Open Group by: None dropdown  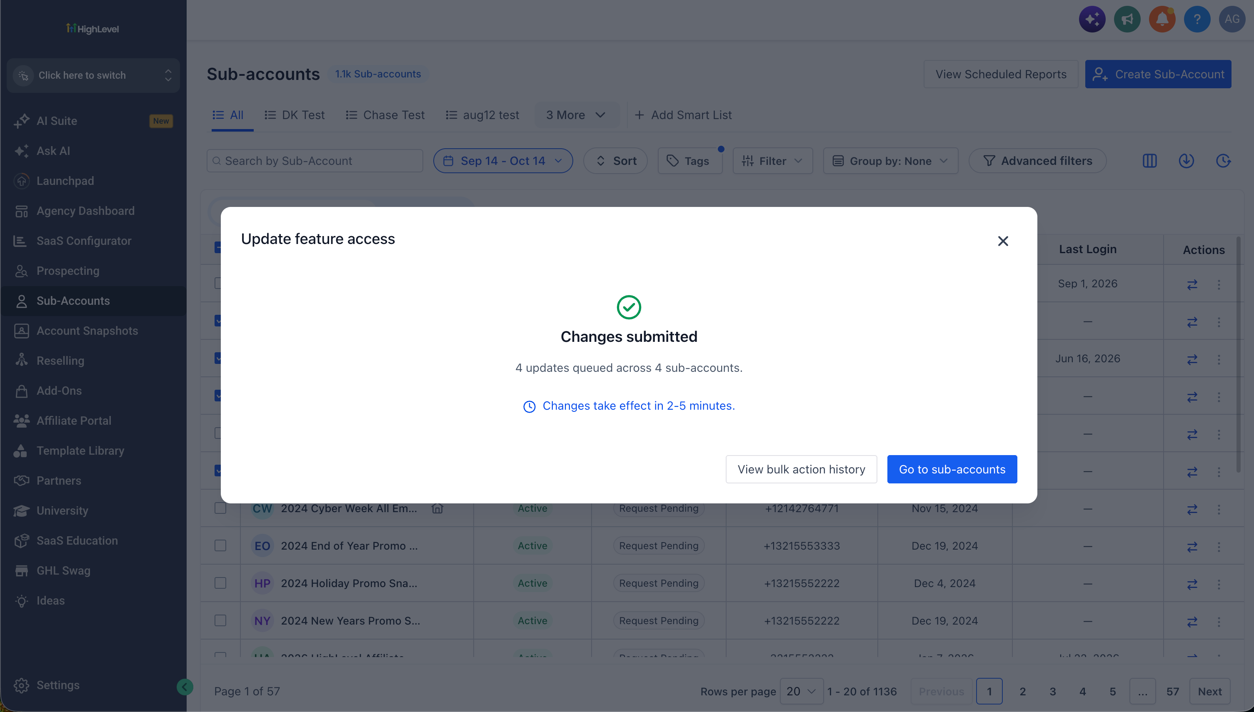pyautogui.click(x=890, y=161)
